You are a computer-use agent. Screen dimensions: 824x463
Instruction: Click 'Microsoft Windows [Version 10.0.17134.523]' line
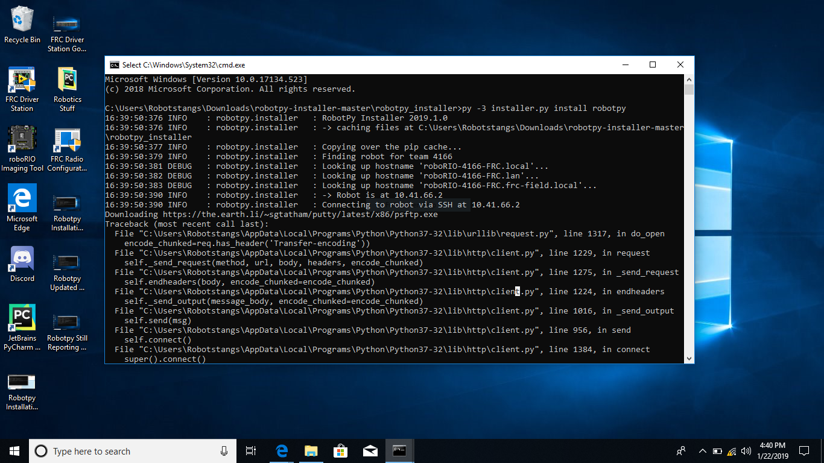pyautogui.click(x=206, y=80)
